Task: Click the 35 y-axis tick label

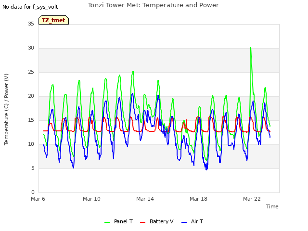Action: tap(31, 24)
